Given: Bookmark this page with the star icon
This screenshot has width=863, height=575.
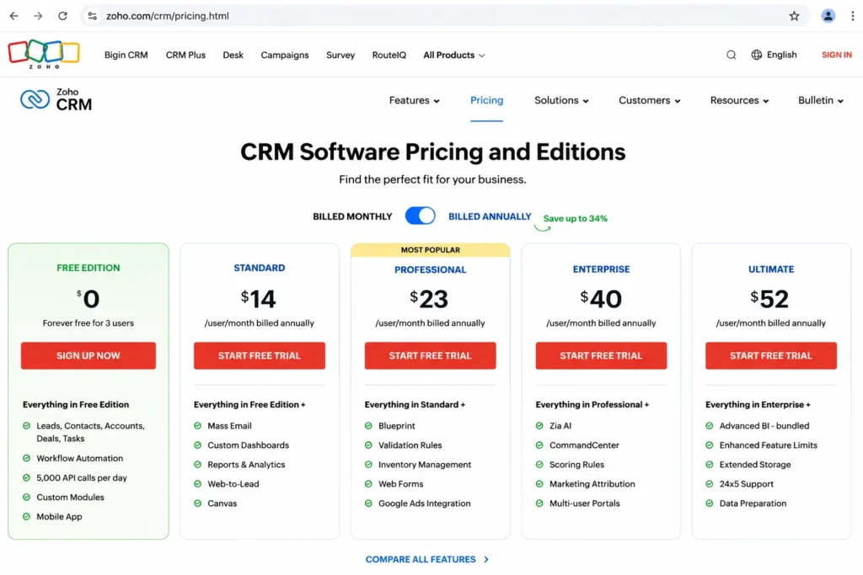Looking at the screenshot, I should click(794, 16).
